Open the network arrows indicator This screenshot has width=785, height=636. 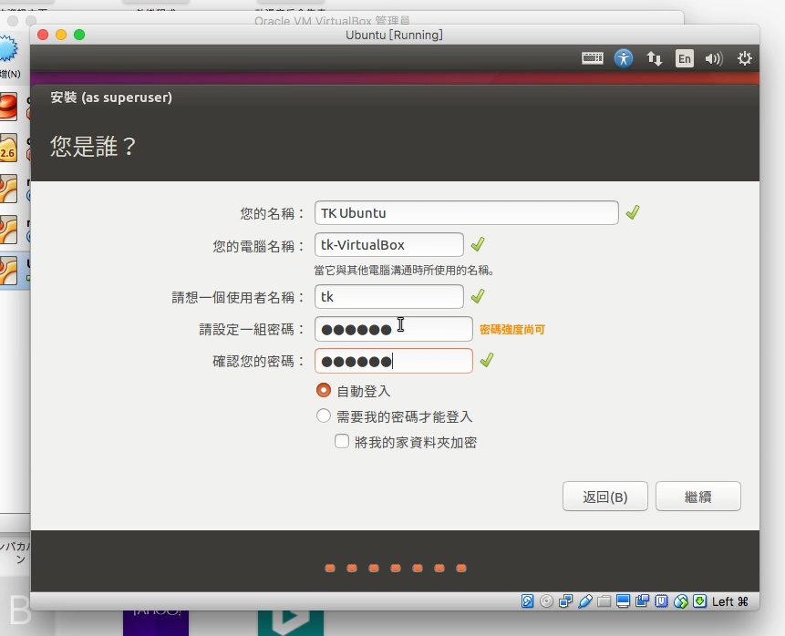click(x=654, y=58)
